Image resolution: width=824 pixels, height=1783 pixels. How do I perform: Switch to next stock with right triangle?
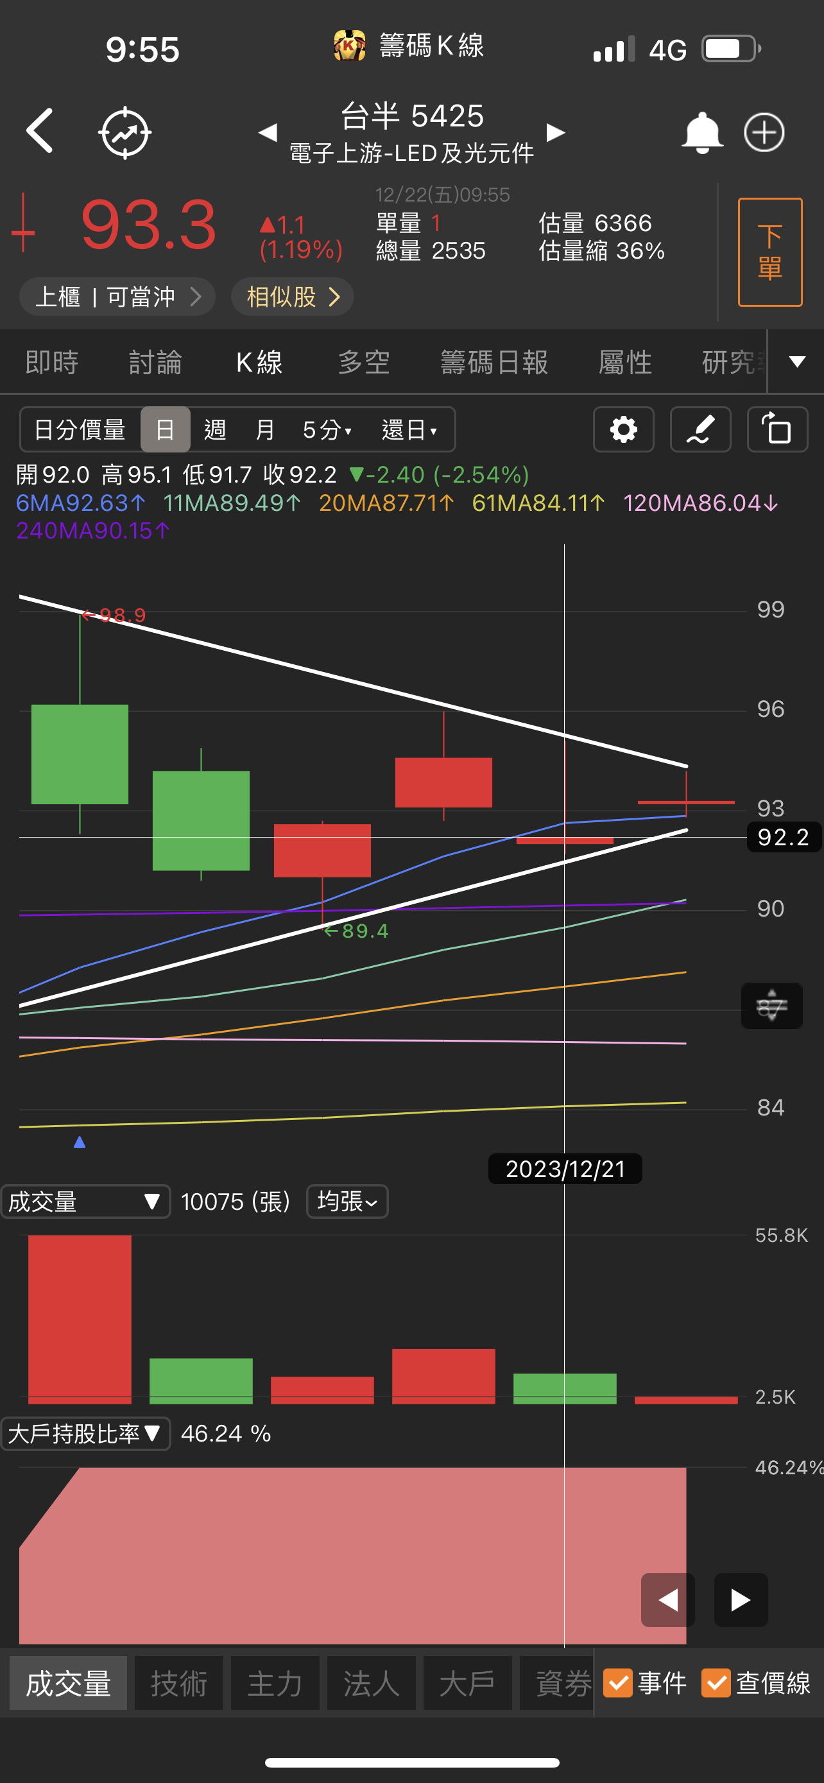click(x=556, y=132)
